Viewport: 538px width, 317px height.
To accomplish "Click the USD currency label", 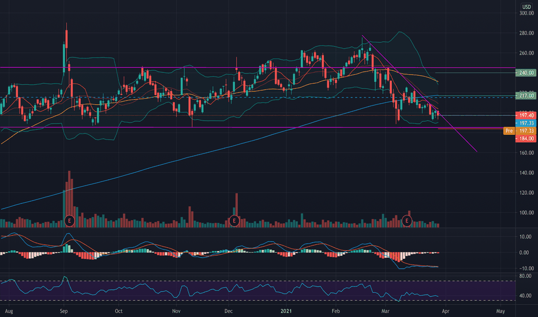I will pyautogui.click(x=526, y=6).
